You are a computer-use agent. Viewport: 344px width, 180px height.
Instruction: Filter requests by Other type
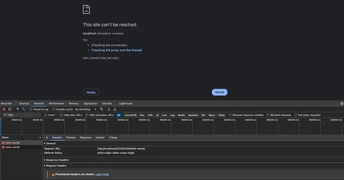(x=222, y=115)
